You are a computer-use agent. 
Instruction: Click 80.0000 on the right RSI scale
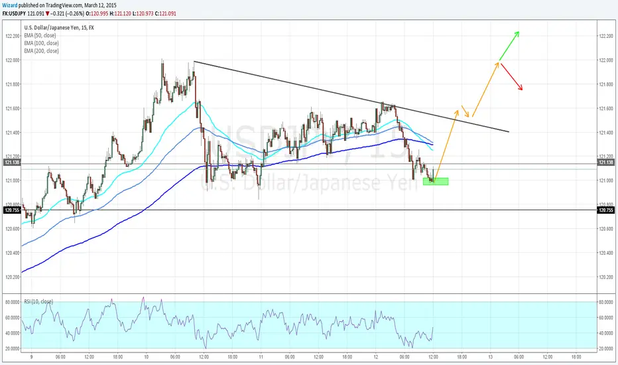click(607, 302)
